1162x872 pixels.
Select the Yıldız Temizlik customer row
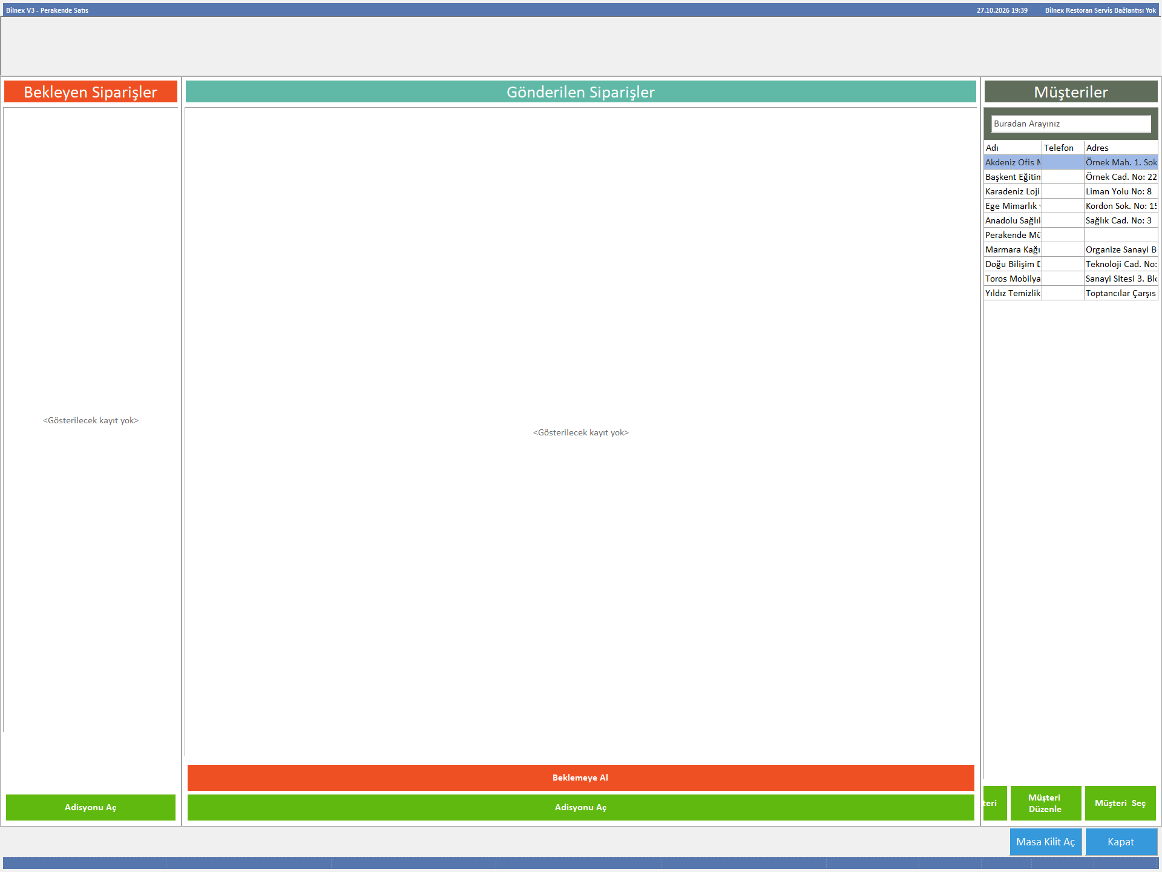1071,293
